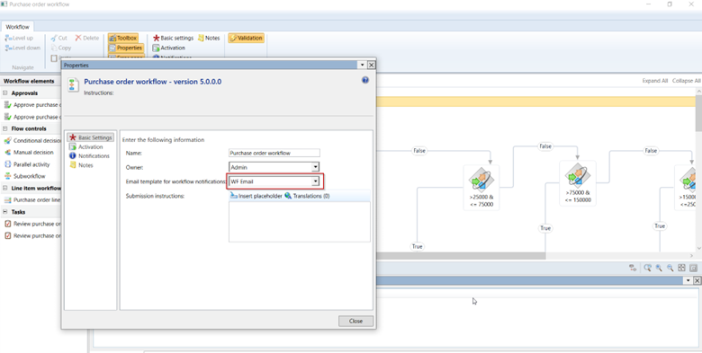Image resolution: width=702 pixels, height=353 pixels.
Task: Collapse the Tasks group
Action: click(x=5, y=212)
